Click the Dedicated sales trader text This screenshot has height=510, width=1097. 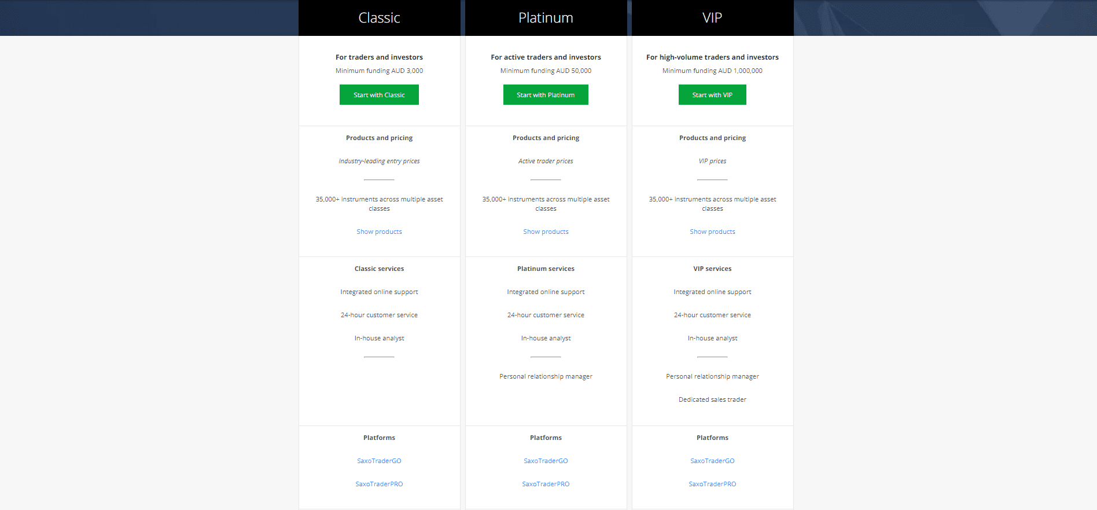712,399
